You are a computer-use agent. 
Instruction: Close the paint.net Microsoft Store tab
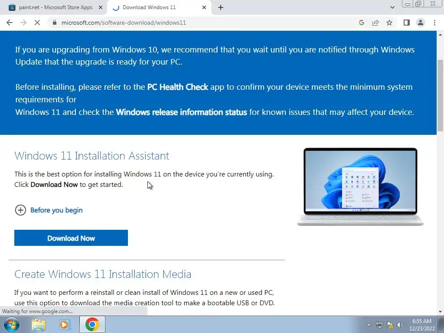click(x=101, y=8)
